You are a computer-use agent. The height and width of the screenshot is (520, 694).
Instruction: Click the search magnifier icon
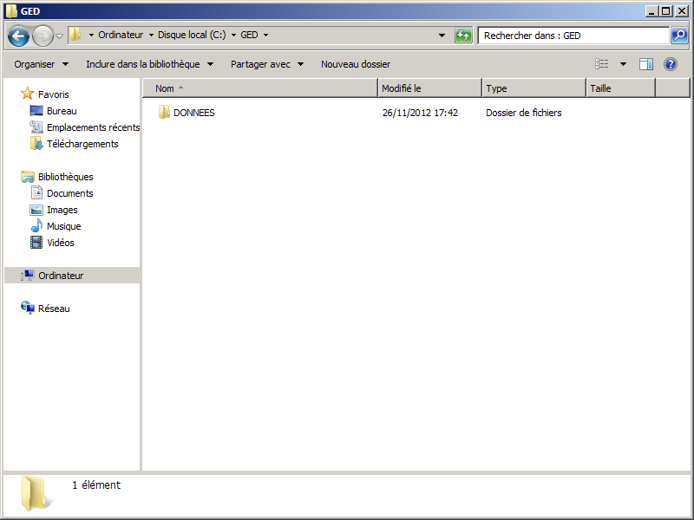(680, 36)
